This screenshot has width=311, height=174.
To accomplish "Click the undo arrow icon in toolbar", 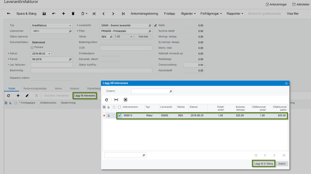I will click(x=54, y=14).
